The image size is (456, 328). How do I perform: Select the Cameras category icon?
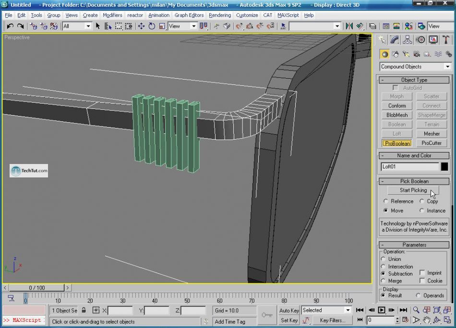[417, 54]
